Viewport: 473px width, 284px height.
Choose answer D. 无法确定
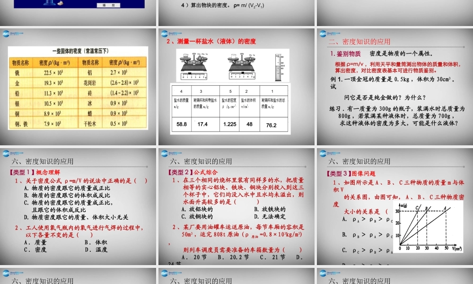[270, 216]
